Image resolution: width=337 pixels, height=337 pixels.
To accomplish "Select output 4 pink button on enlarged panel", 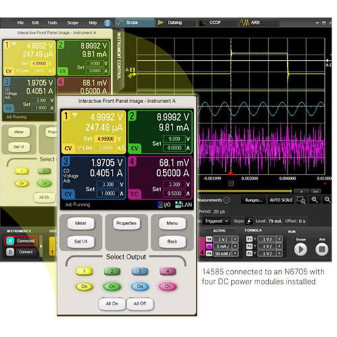I will point(168,272).
